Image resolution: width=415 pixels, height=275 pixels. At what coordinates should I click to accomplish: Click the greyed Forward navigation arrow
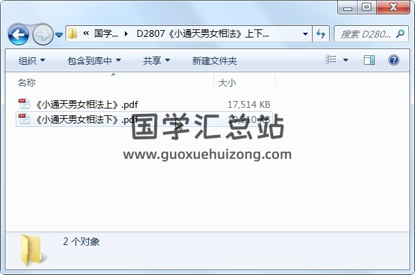(42, 34)
